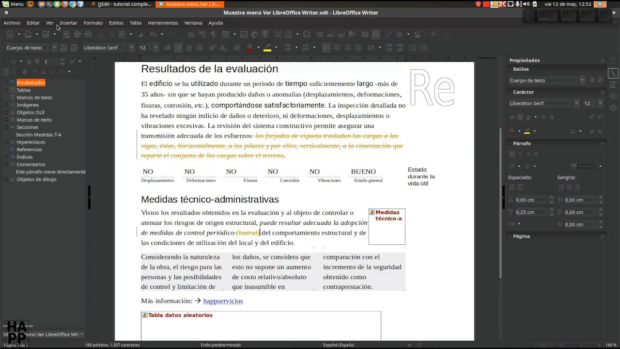Click the Insert Special Character omega icon
620x349 pixels.
click(306, 34)
